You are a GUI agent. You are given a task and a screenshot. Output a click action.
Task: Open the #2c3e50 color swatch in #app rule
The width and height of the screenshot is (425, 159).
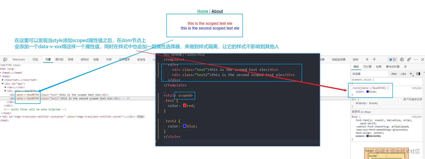[x=367, y=136]
